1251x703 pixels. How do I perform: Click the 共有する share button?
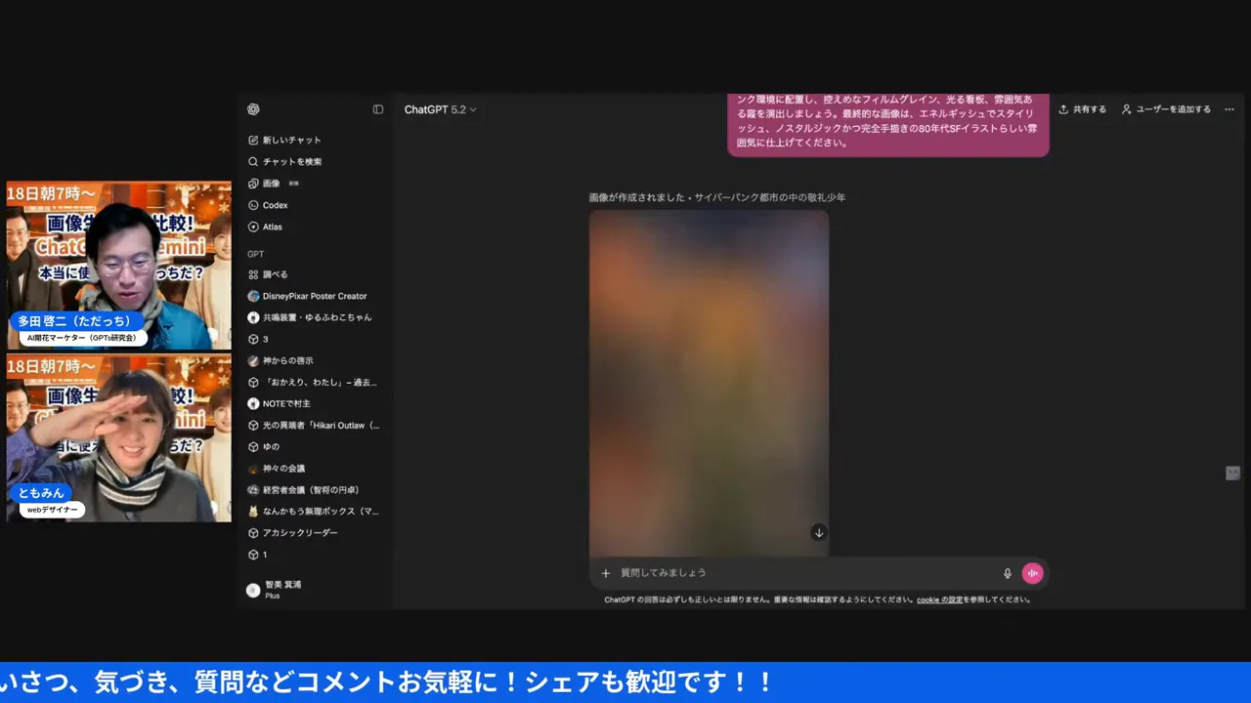tap(1081, 109)
